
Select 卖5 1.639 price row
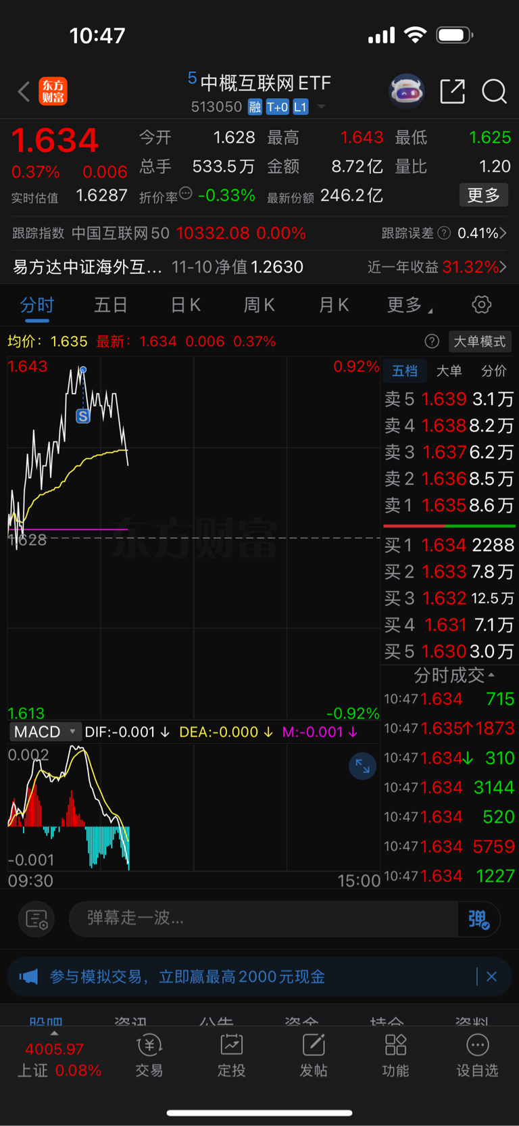(x=449, y=399)
